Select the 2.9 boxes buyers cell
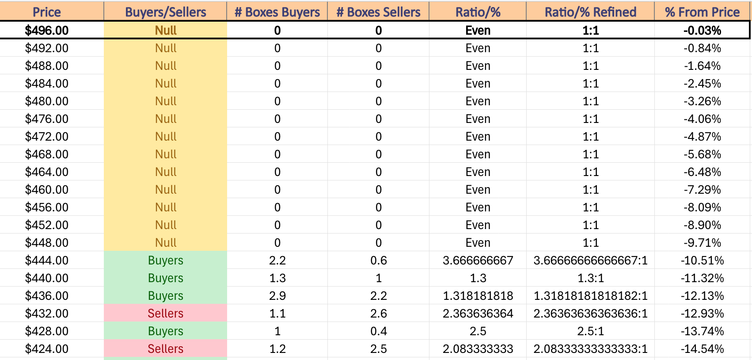Image resolution: width=752 pixels, height=360 pixels. 277,296
